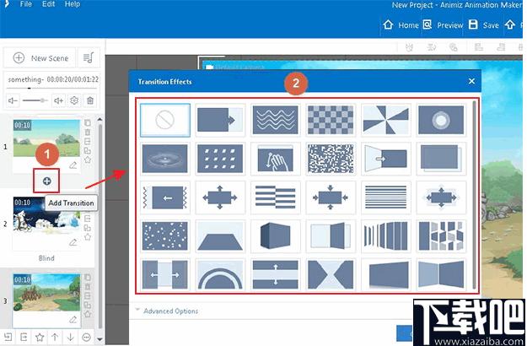Click the New Scene button
Image resolution: width=527 pixels, height=346 pixels.
coord(40,58)
